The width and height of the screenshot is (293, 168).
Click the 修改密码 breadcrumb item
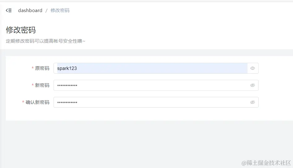tap(60, 10)
